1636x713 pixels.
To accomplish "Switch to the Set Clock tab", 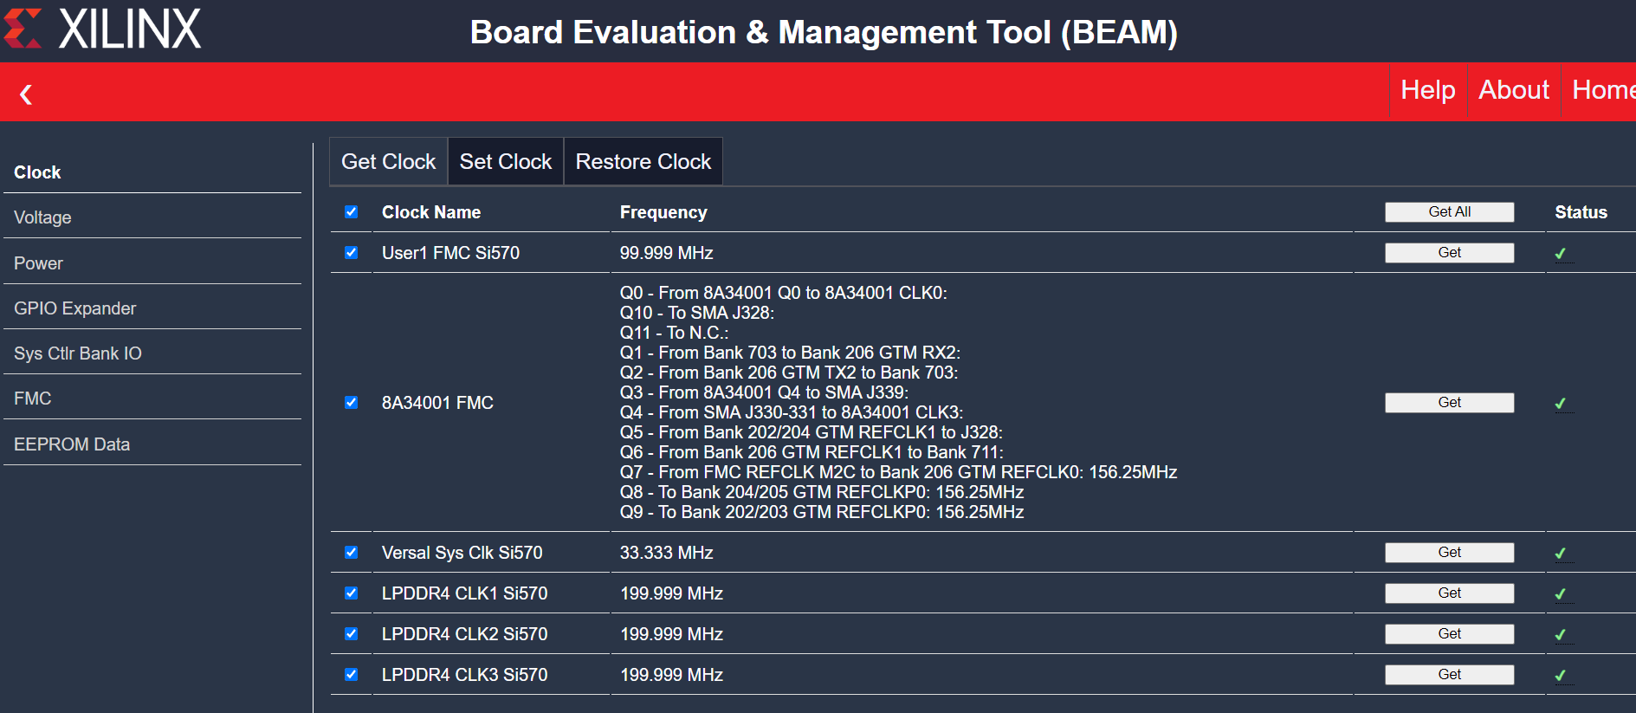I will pos(505,162).
